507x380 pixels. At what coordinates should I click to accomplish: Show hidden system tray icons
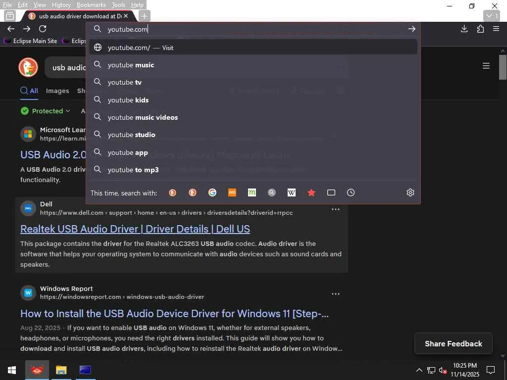pyautogui.click(x=419, y=370)
